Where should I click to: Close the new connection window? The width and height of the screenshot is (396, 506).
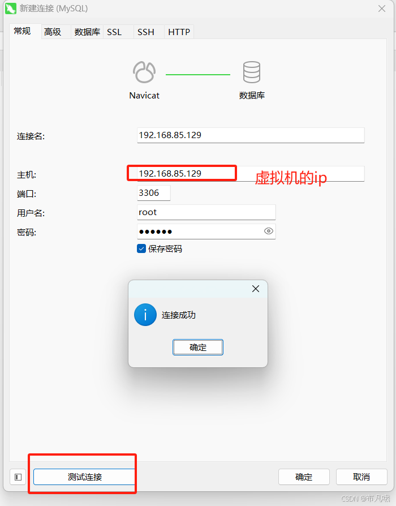pos(382,8)
